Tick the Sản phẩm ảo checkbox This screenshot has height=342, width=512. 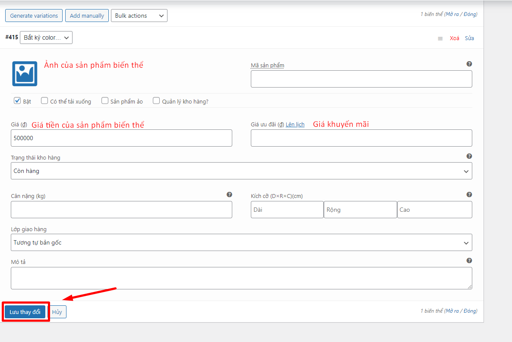point(105,101)
